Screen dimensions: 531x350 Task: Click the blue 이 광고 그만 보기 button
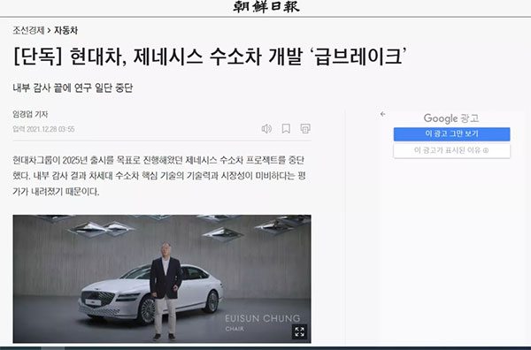[451, 134]
